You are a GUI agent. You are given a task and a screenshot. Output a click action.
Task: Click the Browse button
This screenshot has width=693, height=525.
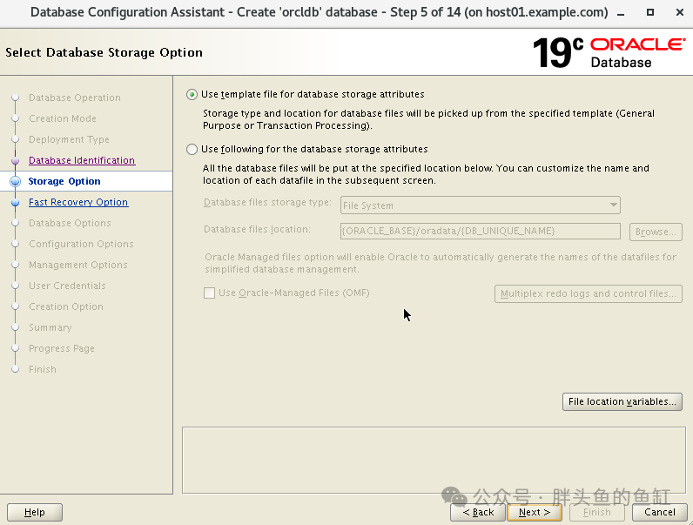pos(656,232)
